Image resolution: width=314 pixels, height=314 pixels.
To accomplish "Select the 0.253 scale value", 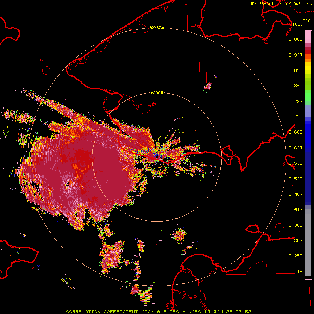I will click(296, 256).
